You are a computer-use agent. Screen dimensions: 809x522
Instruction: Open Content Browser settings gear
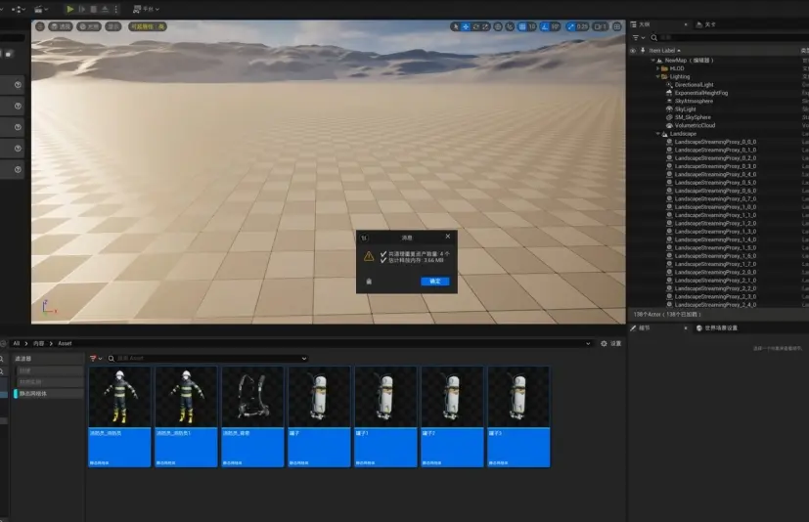[610, 343]
